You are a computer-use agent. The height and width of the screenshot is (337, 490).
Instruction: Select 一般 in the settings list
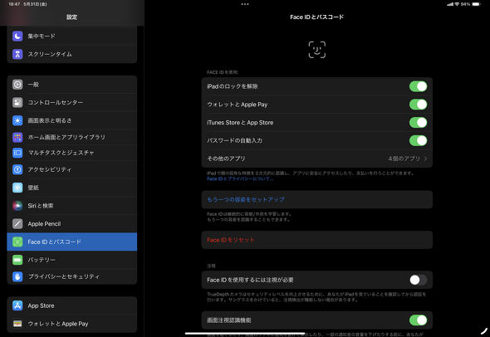(72, 85)
